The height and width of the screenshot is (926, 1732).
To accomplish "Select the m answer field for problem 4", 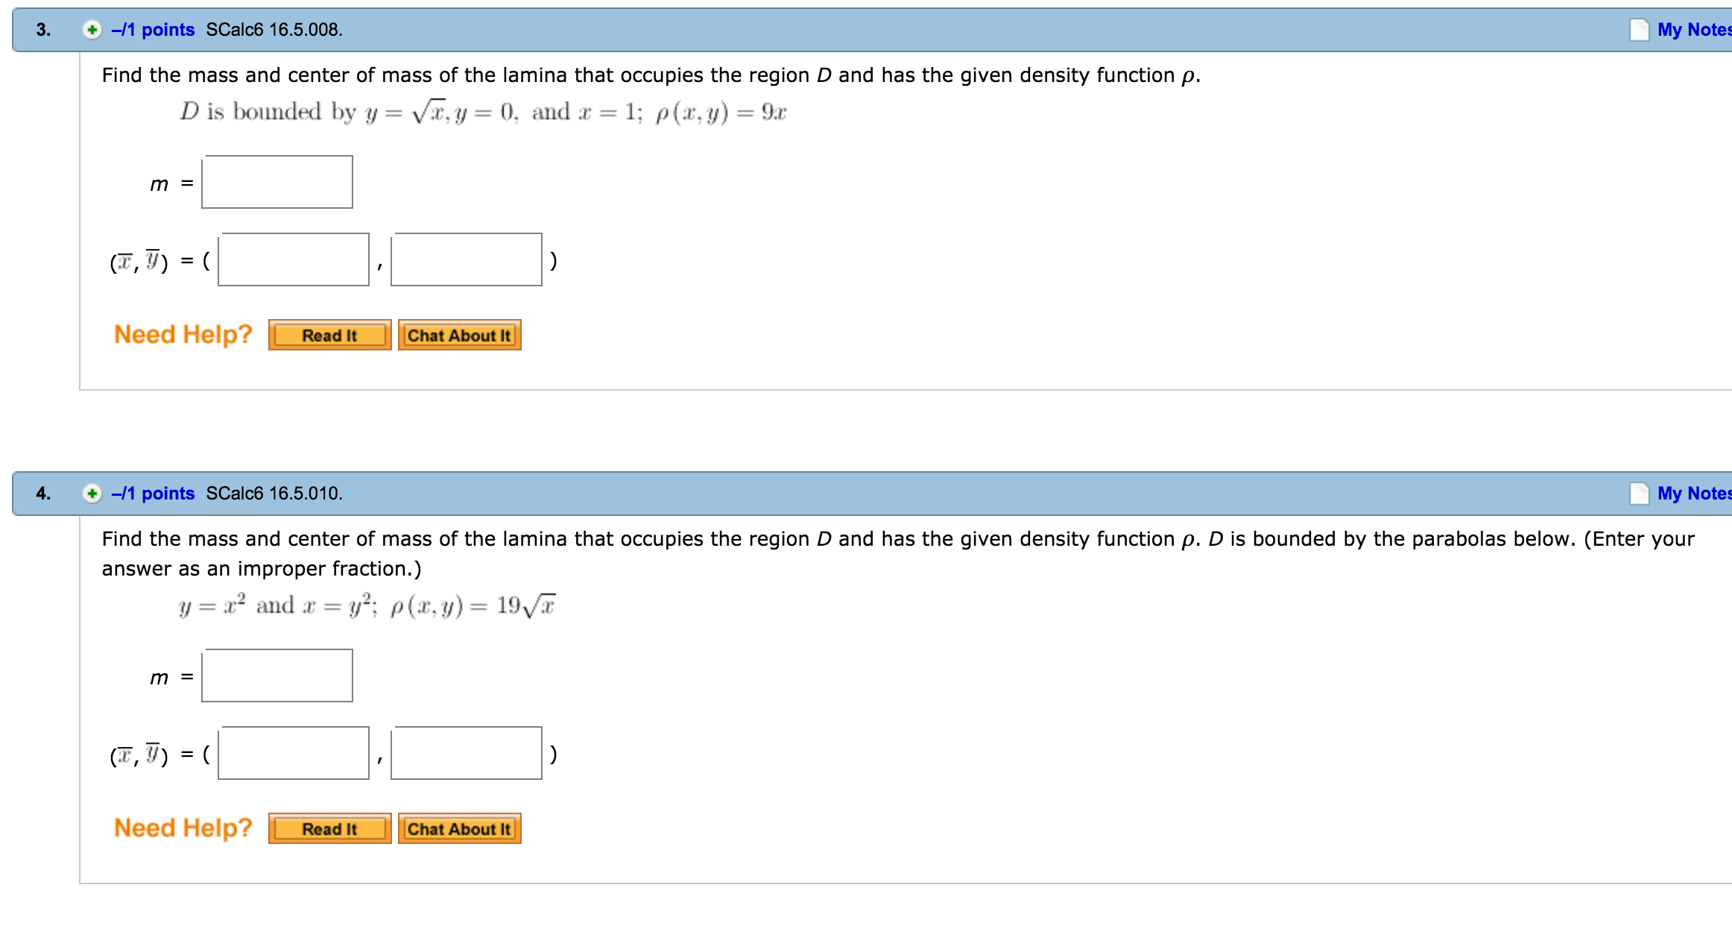I will click(276, 675).
